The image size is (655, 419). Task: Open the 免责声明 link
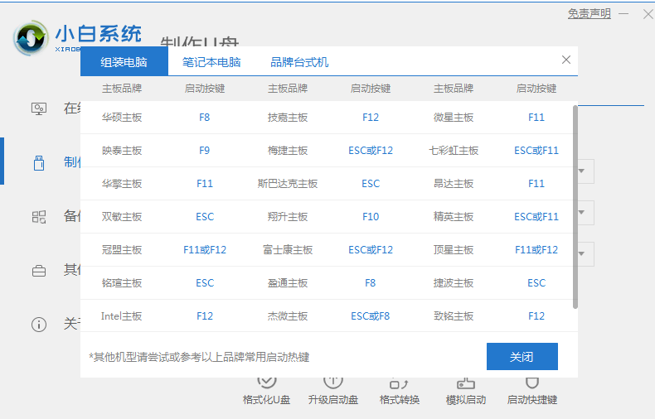(589, 14)
